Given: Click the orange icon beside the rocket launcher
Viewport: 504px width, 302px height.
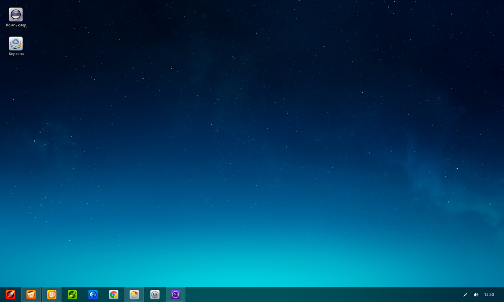Looking at the screenshot, I should [31, 295].
